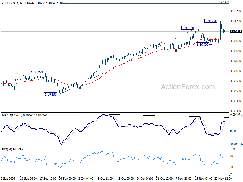Click the 1.34530 price axis value
243x182 pixels.
pos(236,91)
